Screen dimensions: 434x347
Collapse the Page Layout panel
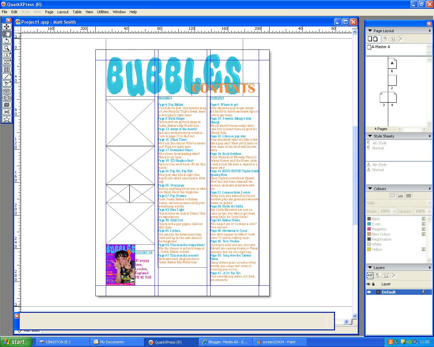tap(370, 31)
